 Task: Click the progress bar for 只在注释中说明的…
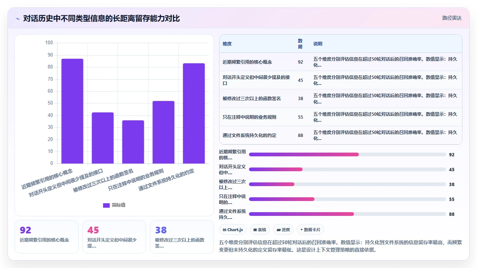click(347, 199)
